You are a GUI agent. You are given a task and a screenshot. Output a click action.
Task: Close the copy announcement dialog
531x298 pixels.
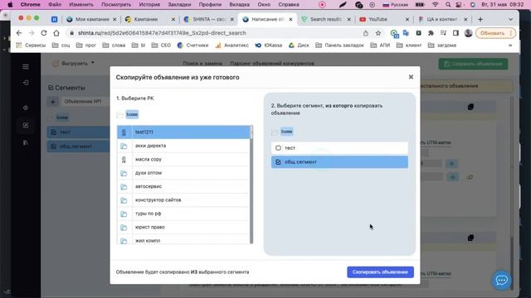click(411, 77)
